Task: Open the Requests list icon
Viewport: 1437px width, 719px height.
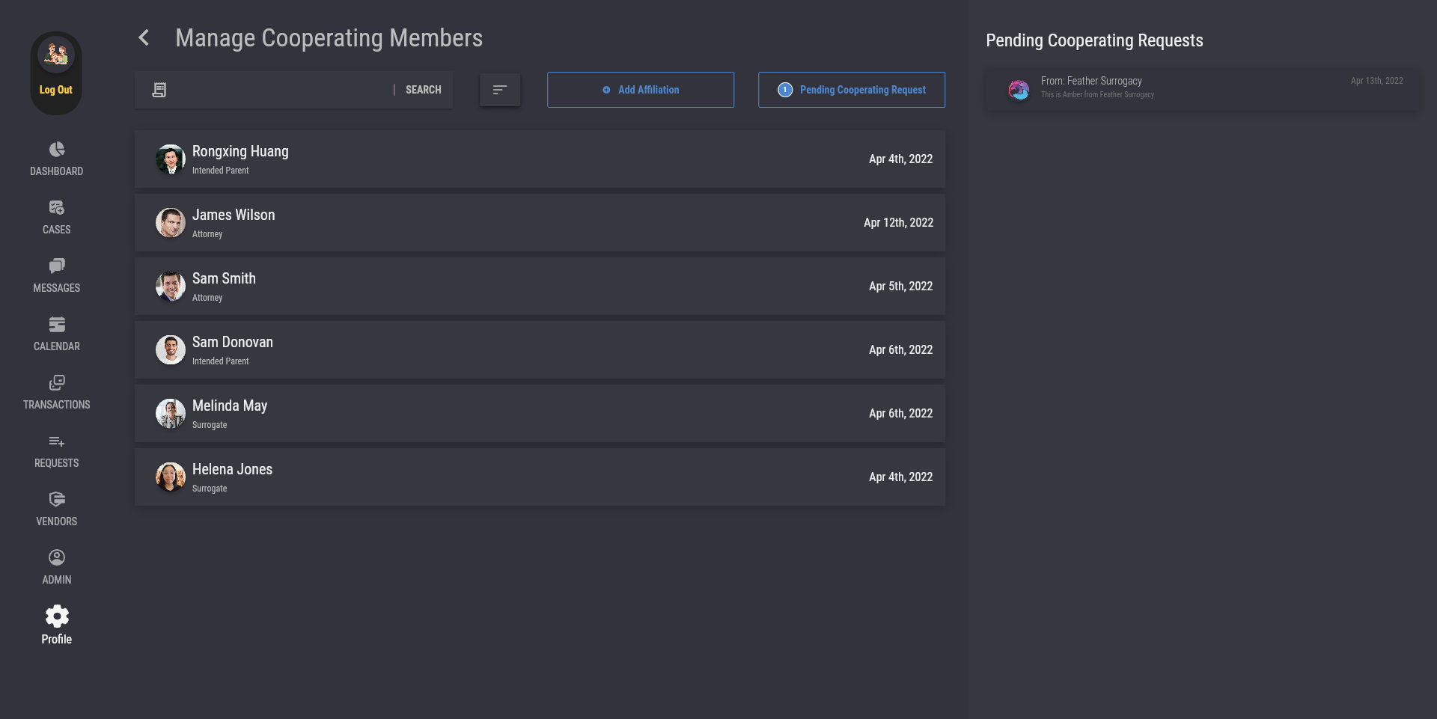Action: (57, 441)
